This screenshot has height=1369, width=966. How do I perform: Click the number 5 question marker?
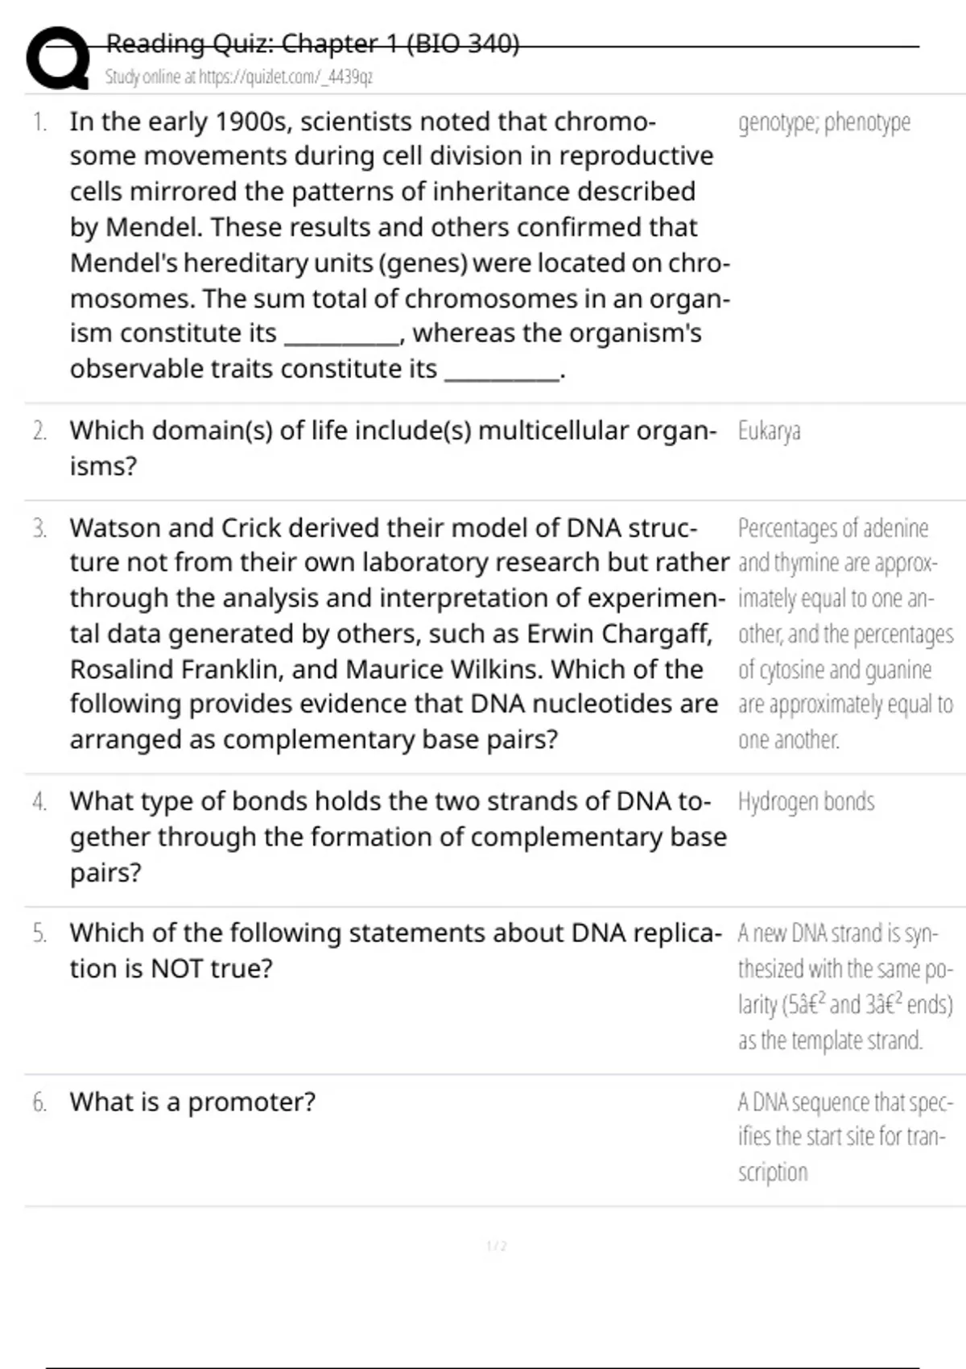pos(39,933)
